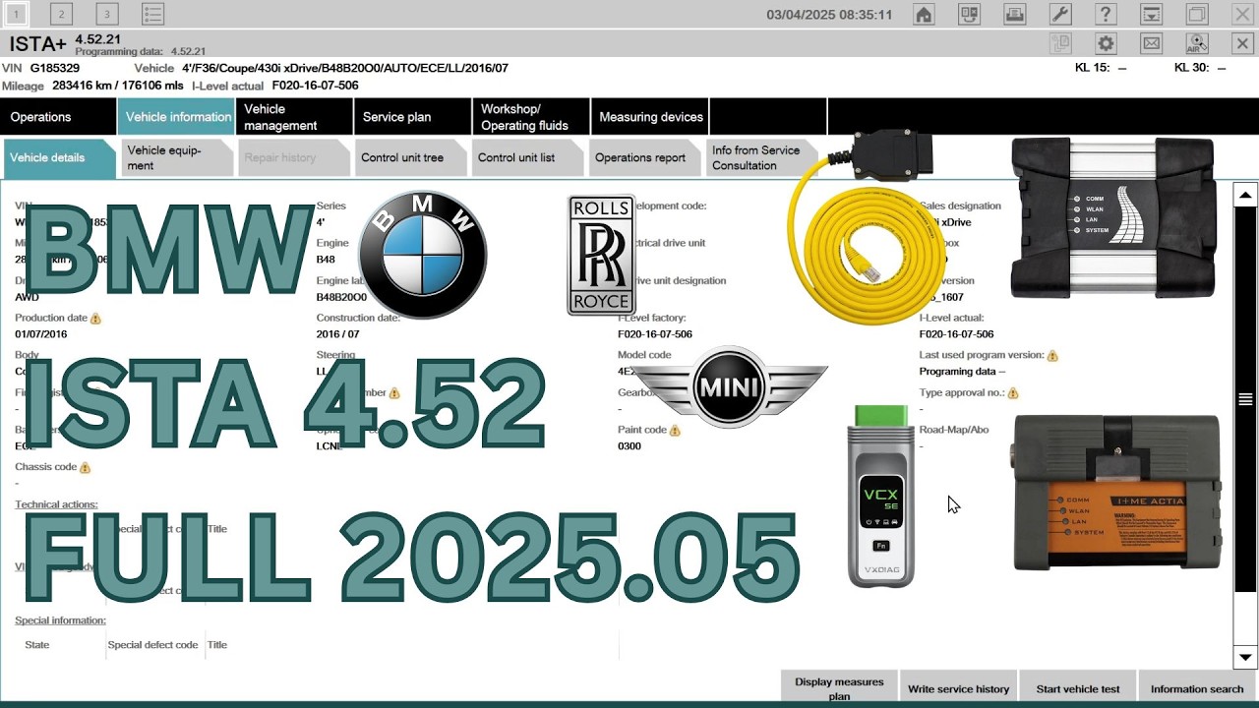Click the date and time 03/04/2025 08:35:11
1259x708 pixels.
pyautogui.click(x=829, y=15)
